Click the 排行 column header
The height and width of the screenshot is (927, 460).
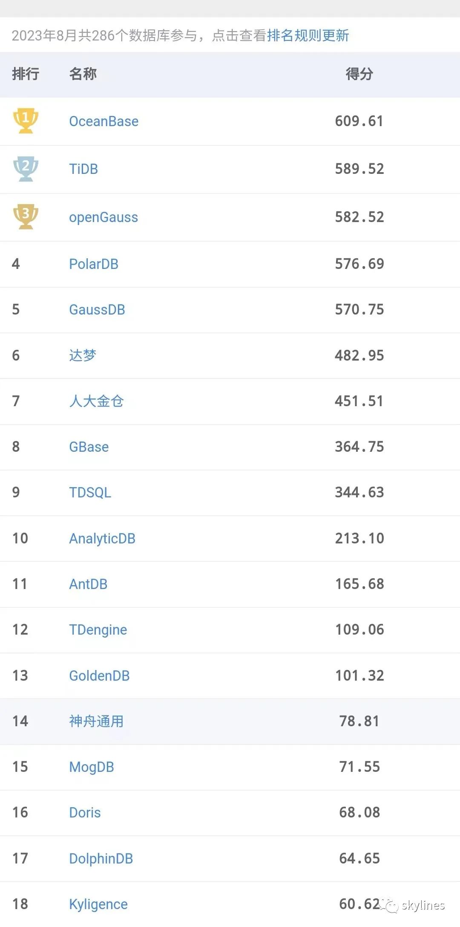[x=26, y=74]
